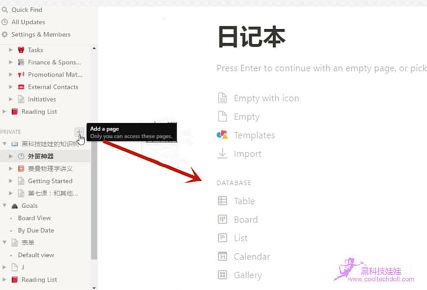Image resolution: width=427 pixels, height=290 pixels.
Task: Click the Empty with icon document icon
Action: pyautogui.click(x=222, y=98)
